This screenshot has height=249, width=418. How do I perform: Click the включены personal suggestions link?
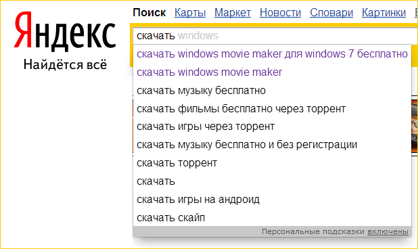point(388,231)
